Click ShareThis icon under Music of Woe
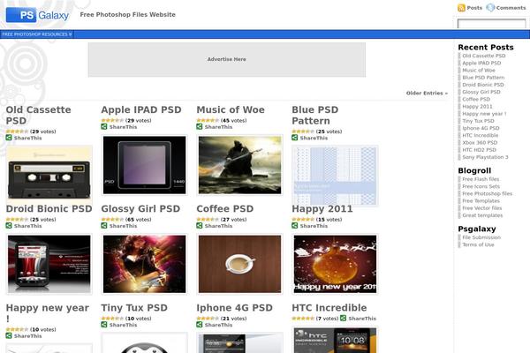This screenshot has height=353, width=530. [200, 127]
